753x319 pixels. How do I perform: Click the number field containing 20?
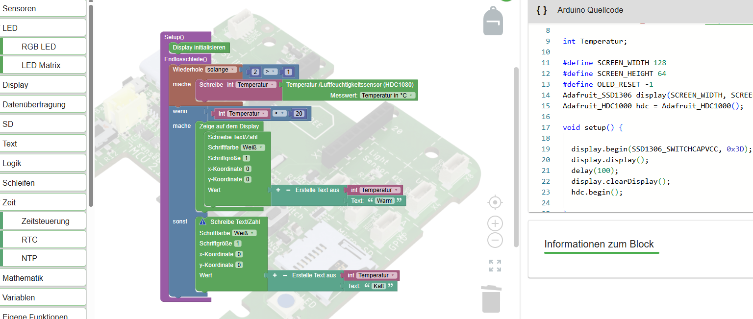(x=299, y=114)
